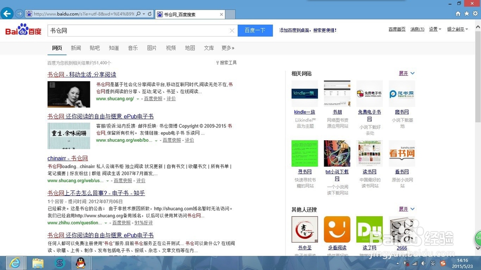Image resolution: width=481 pixels, height=270 pixels.
Task: Go back with the browser back arrow
Action: 7,13
